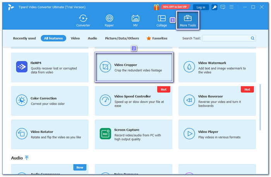Viewport: 271px width, 177px height.
Task: Open the MV tab
Action: click(135, 21)
